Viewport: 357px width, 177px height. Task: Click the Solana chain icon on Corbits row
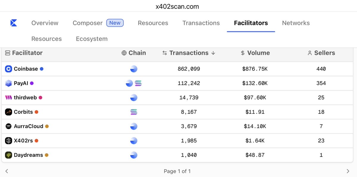[x=134, y=112]
